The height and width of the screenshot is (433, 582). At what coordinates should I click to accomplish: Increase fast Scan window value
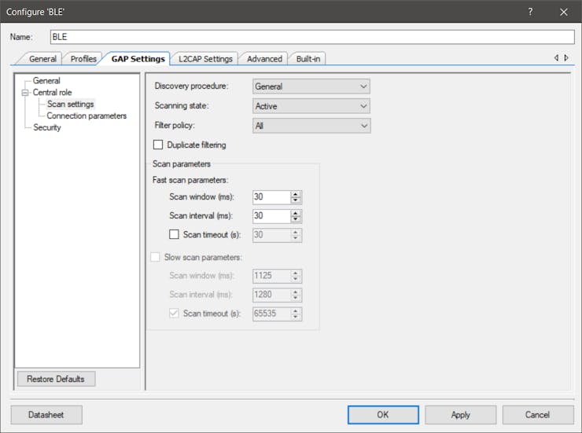[296, 194]
